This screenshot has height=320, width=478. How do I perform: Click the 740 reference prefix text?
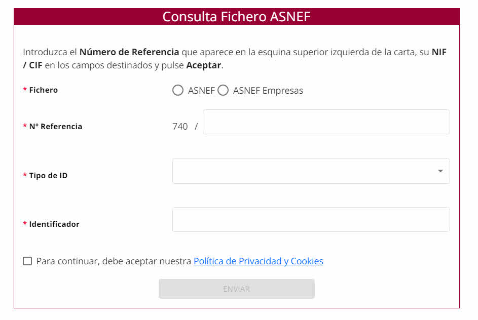click(180, 127)
